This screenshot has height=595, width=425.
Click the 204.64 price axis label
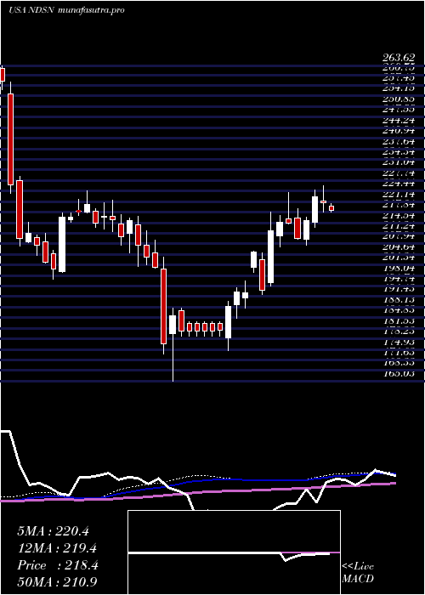pyautogui.click(x=399, y=247)
